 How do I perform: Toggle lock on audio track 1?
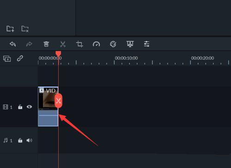tap(20, 140)
